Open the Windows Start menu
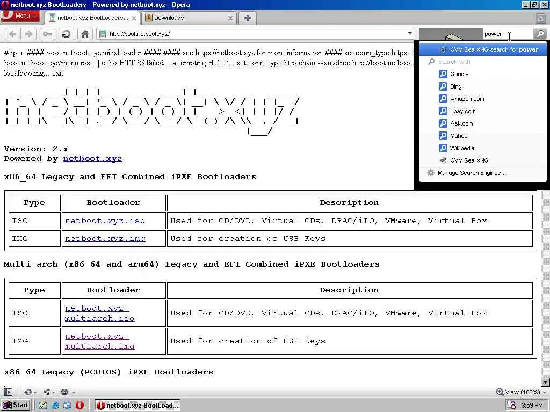Viewport: 550px width, 412px height. click(16, 406)
